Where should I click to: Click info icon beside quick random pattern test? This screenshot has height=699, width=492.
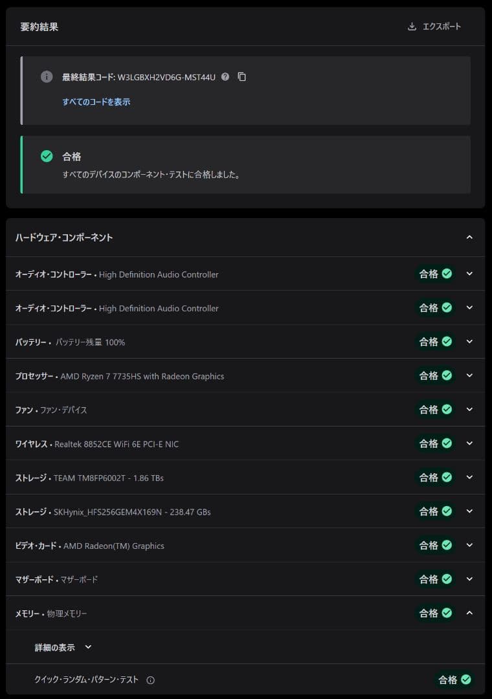point(151,680)
